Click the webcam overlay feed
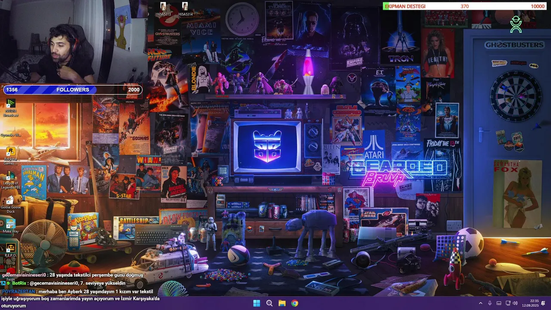The image size is (551, 310). coord(73,42)
